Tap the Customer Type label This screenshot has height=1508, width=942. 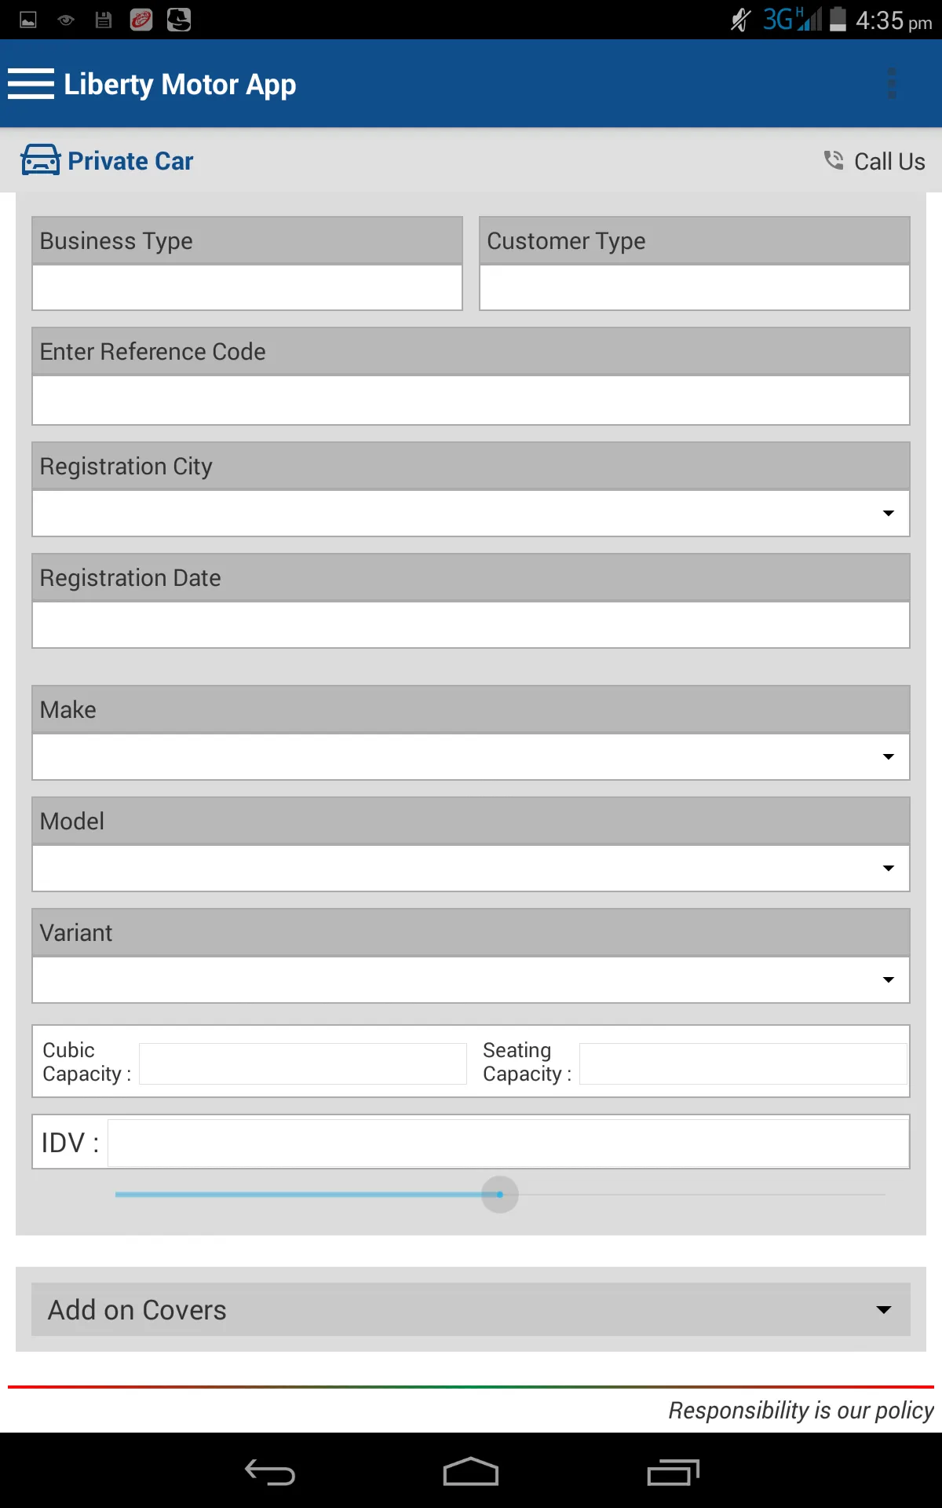[566, 241]
